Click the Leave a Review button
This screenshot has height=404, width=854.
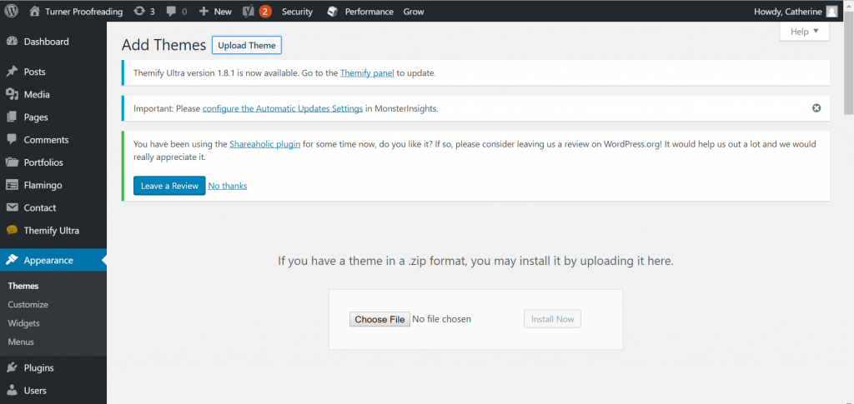coord(169,186)
